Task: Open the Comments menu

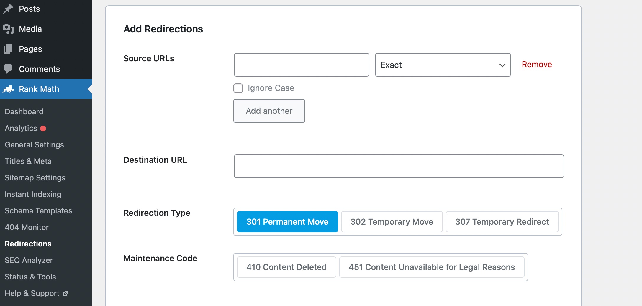Action: pos(46,69)
